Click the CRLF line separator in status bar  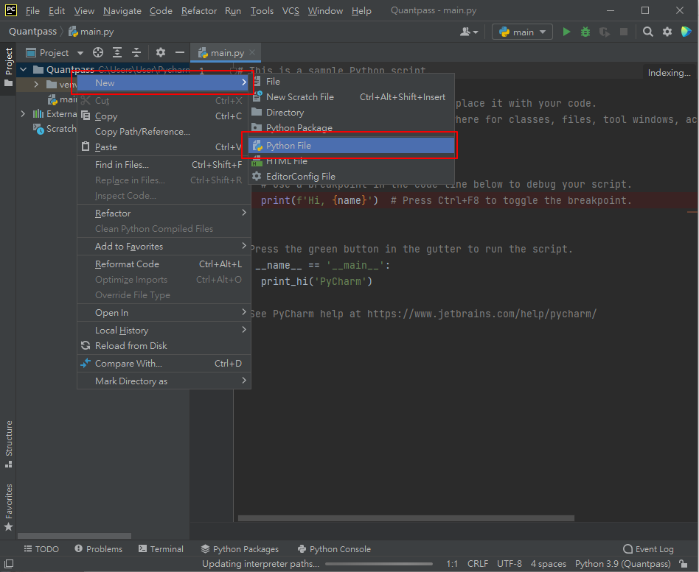pos(478,564)
